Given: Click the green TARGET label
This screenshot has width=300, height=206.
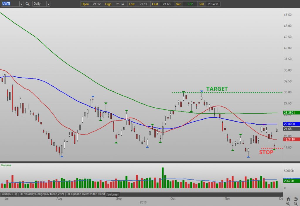Looking at the screenshot, I should coord(217,89).
